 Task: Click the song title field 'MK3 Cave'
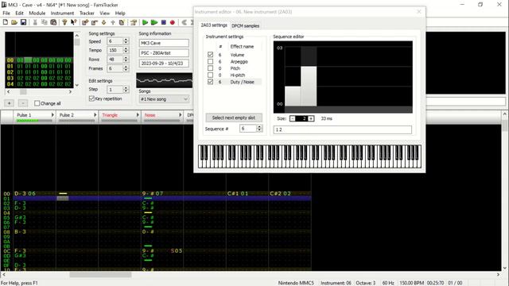point(164,43)
